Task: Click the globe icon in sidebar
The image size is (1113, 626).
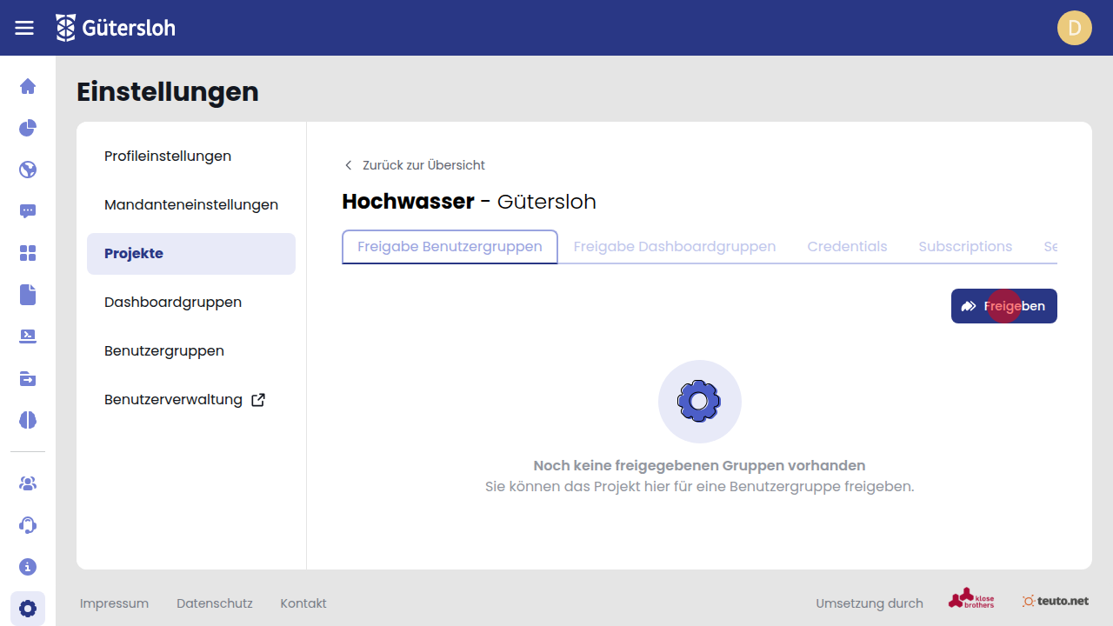Action: click(x=28, y=170)
